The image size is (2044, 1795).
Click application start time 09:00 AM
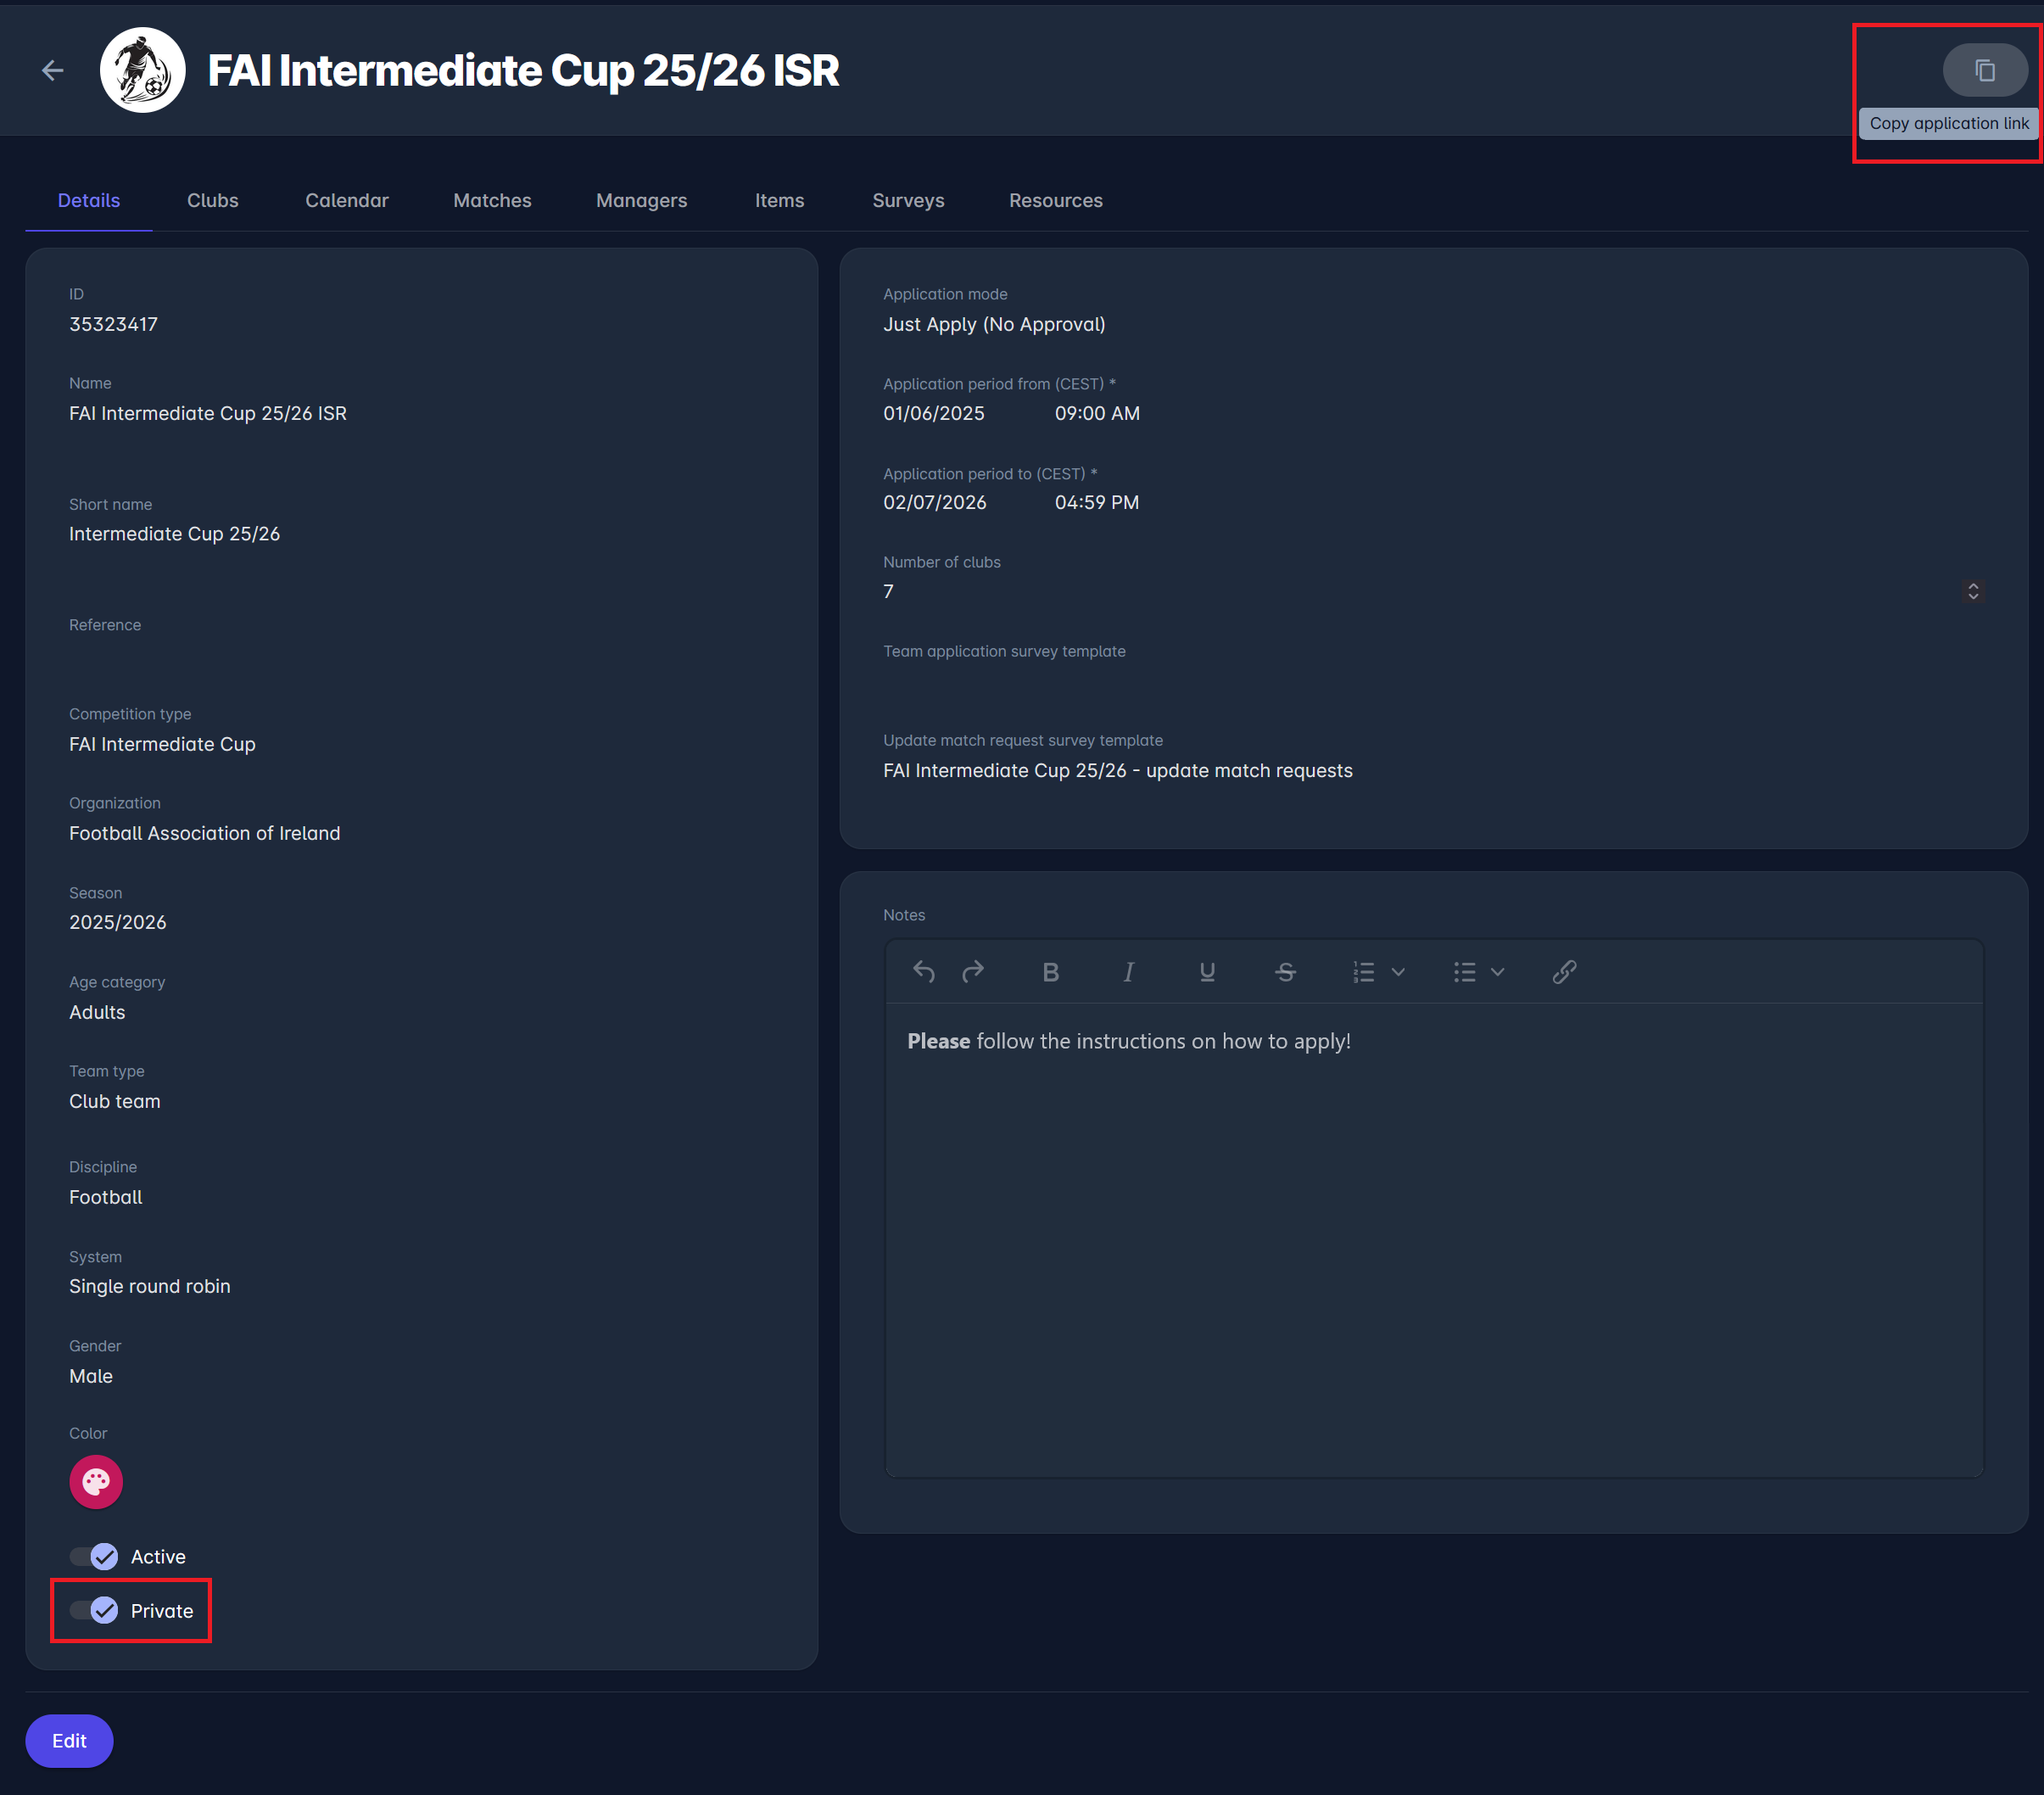(1097, 413)
